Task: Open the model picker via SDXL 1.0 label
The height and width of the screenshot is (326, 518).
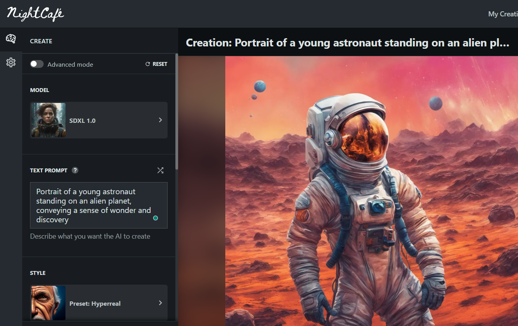Action: point(82,121)
